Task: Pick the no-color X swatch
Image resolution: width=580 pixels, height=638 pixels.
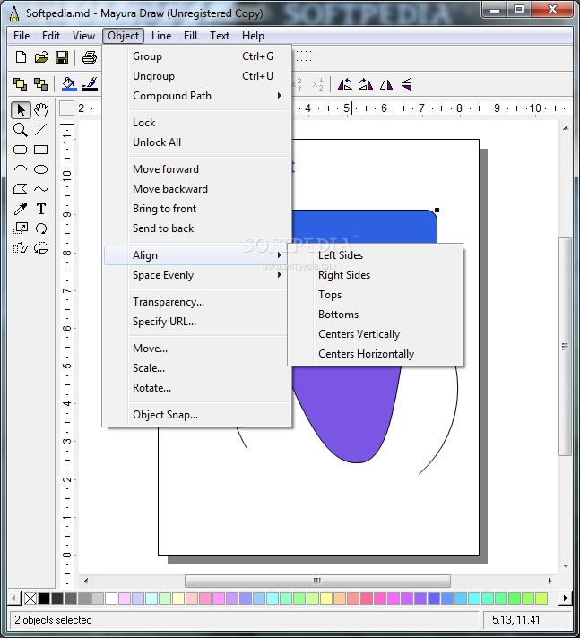Action: (30, 599)
